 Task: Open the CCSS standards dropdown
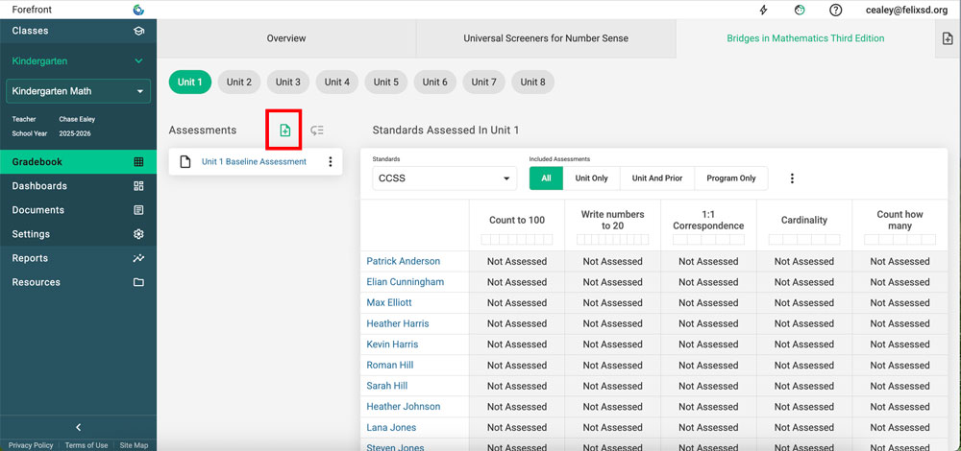pos(444,178)
